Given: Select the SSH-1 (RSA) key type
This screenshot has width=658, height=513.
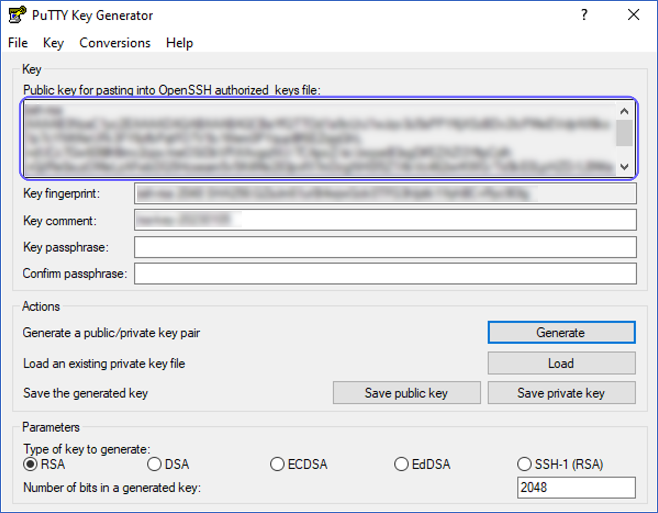Looking at the screenshot, I should pyautogui.click(x=525, y=464).
